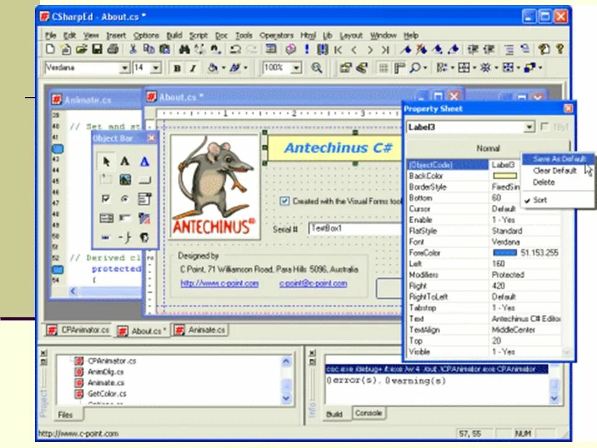Viewport: 597px width, 448px height.
Task: Close the Object Bar palette
Action: coord(151,138)
